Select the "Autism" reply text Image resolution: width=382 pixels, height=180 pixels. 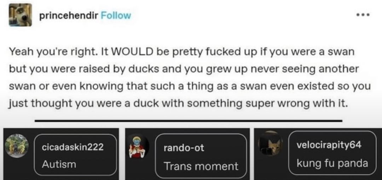click(x=59, y=164)
